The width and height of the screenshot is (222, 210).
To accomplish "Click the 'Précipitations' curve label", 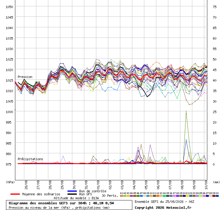I will (x=30, y=159).
